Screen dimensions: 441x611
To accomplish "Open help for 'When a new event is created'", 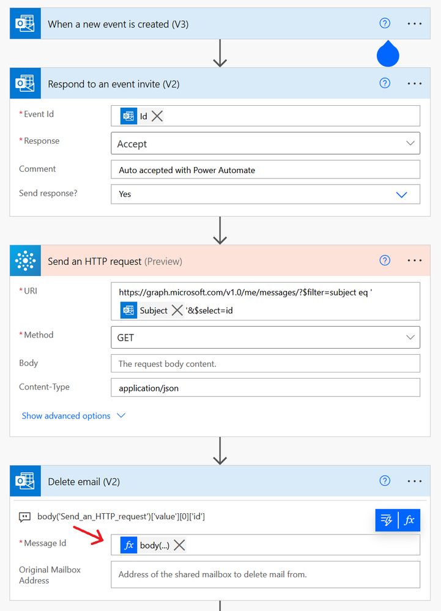I will pyautogui.click(x=385, y=23).
